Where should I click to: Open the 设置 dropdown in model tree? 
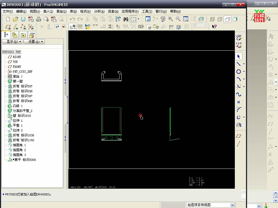[x=34, y=42]
